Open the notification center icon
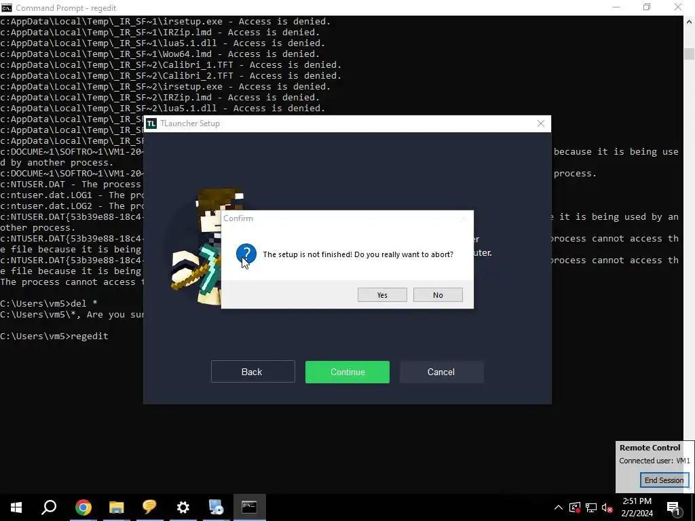Image resolution: width=695 pixels, height=521 pixels. pos(673,508)
